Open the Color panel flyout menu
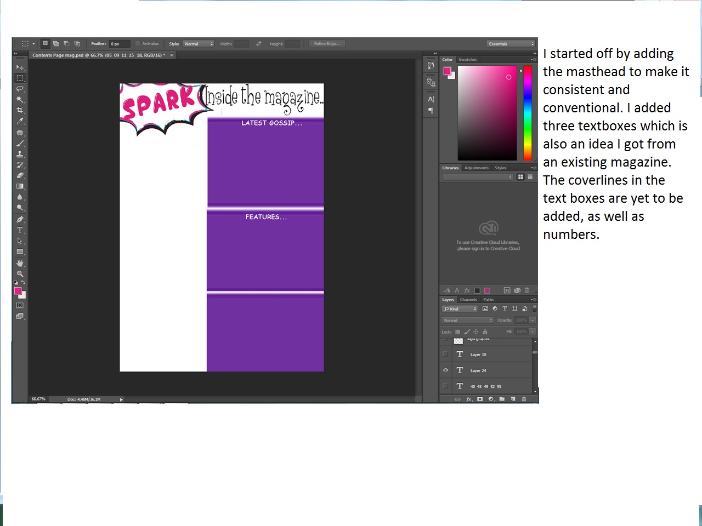Screen dimensions: 702x526 point(533,60)
